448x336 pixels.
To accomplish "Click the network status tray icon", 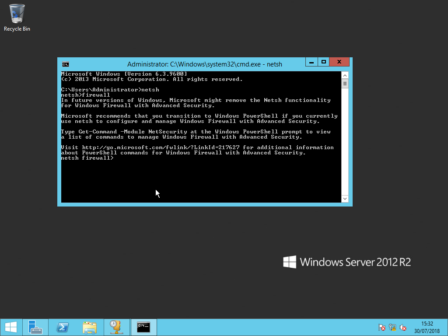I will click(x=392, y=327).
